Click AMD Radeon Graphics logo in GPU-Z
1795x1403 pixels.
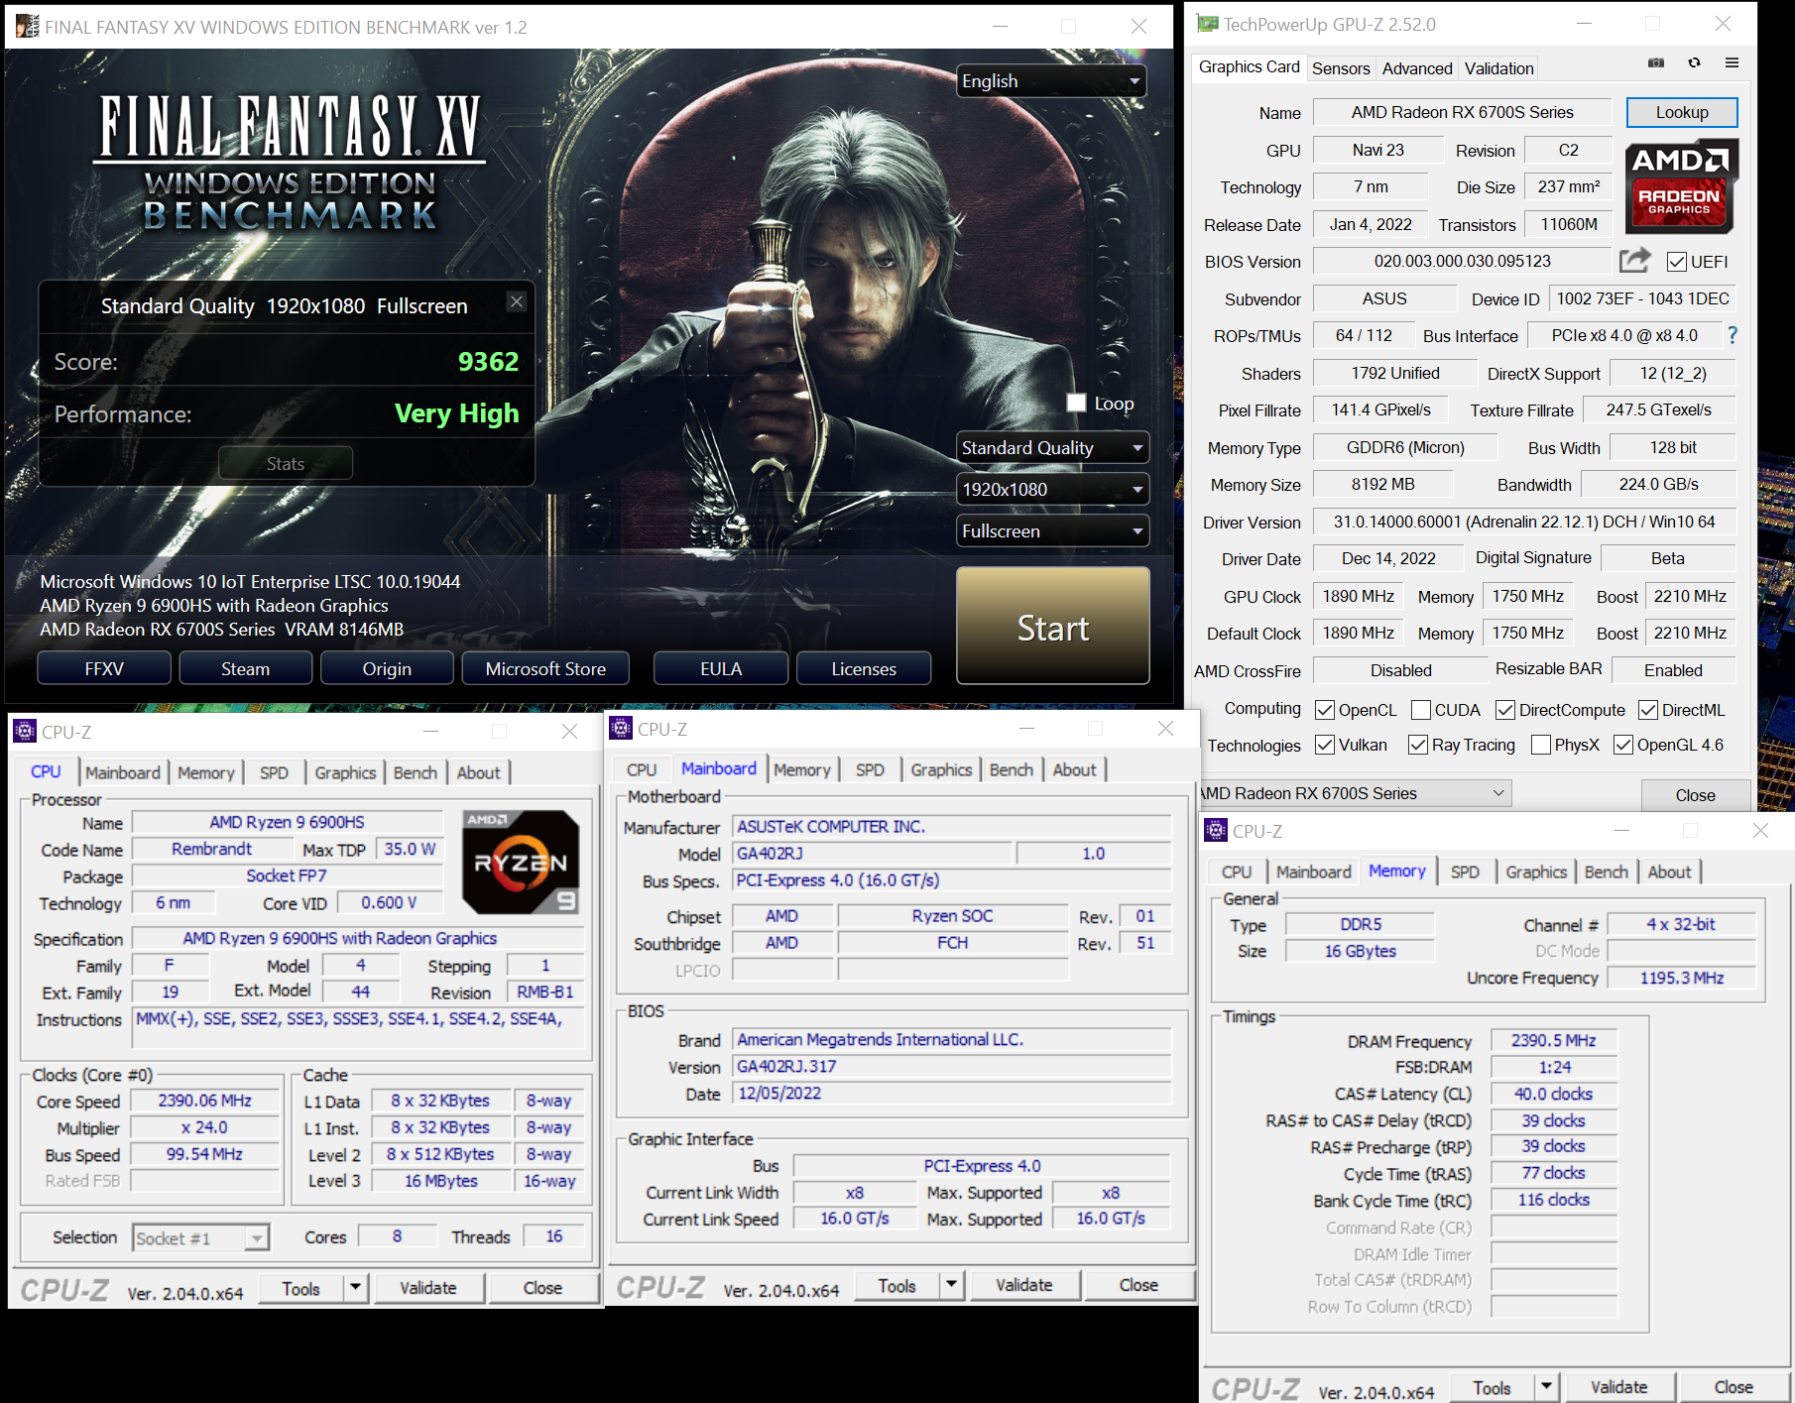click(x=1681, y=186)
